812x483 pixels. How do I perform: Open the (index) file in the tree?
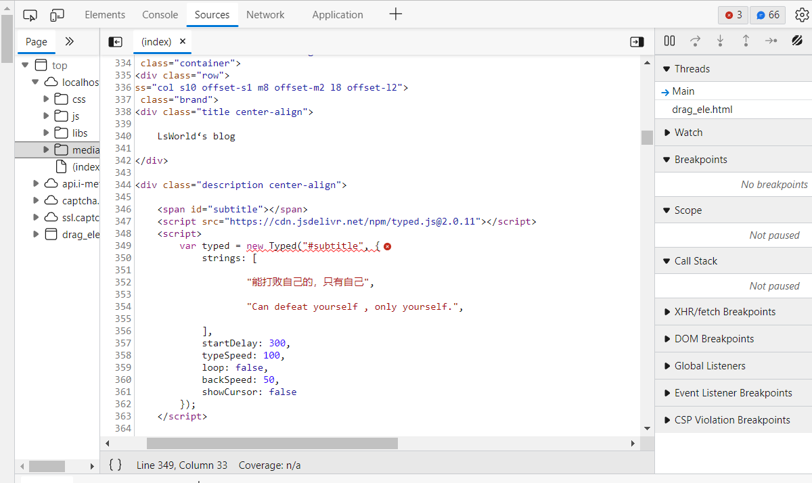click(86, 166)
